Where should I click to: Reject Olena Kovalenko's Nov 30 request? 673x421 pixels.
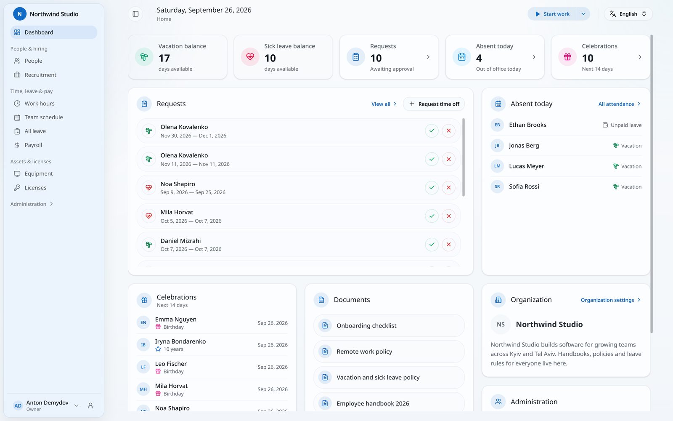click(448, 131)
